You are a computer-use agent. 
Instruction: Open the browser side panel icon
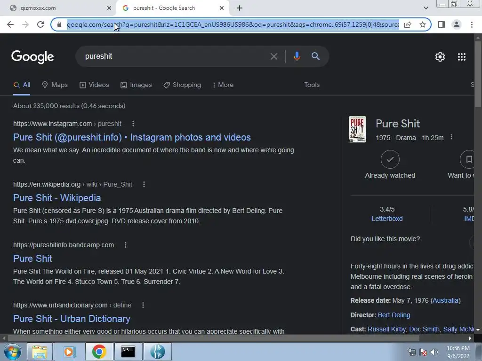tap(442, 24)
